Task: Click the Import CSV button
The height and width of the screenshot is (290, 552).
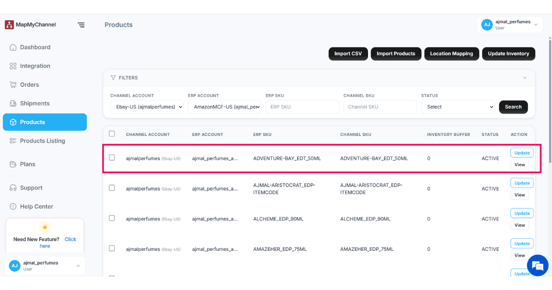Action: pyautogui.click(x=348, y=54)
